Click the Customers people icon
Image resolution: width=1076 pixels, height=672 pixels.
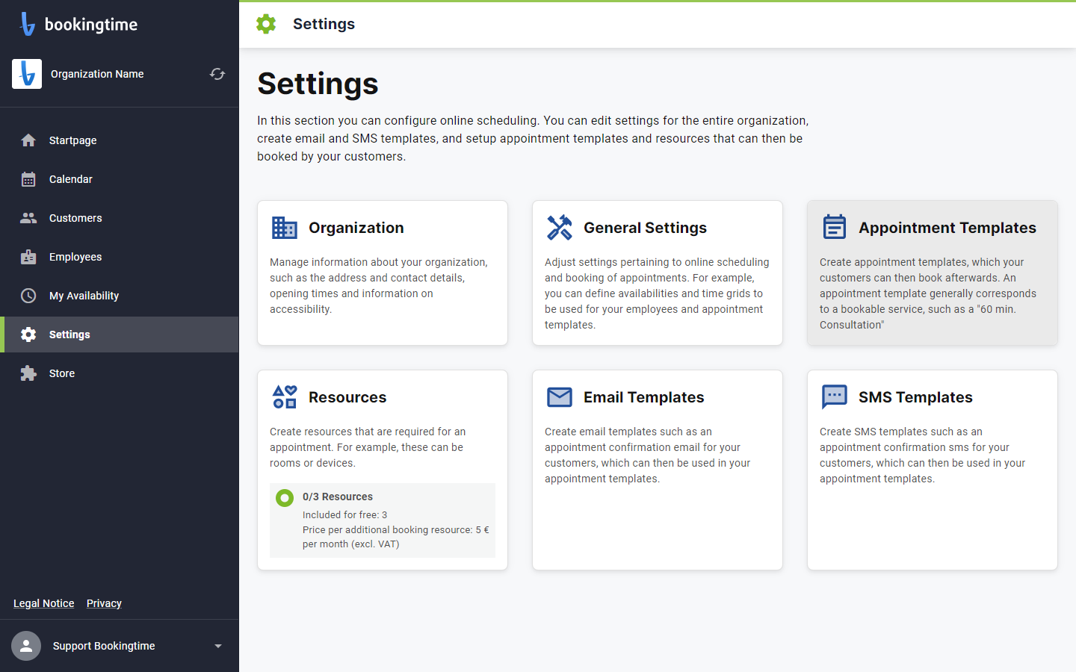(x=28, y=218)
